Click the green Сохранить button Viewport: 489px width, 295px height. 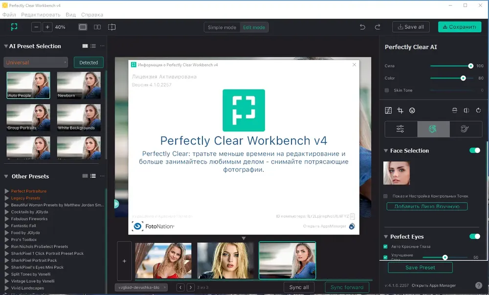click(460, 27)
